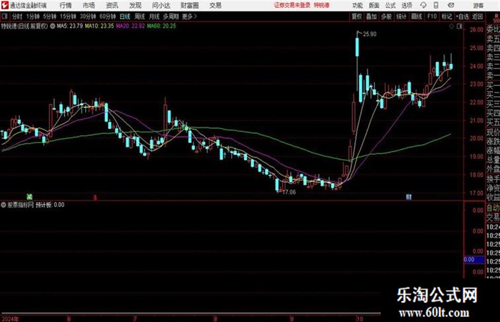The height and width of the screenshot is (322, 500).
Task: Select the 周线 weekly period tab
Action: pos(139,16)
